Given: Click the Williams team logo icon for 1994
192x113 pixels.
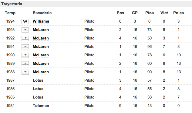Looking at the screenshot, I should (25, 21).
